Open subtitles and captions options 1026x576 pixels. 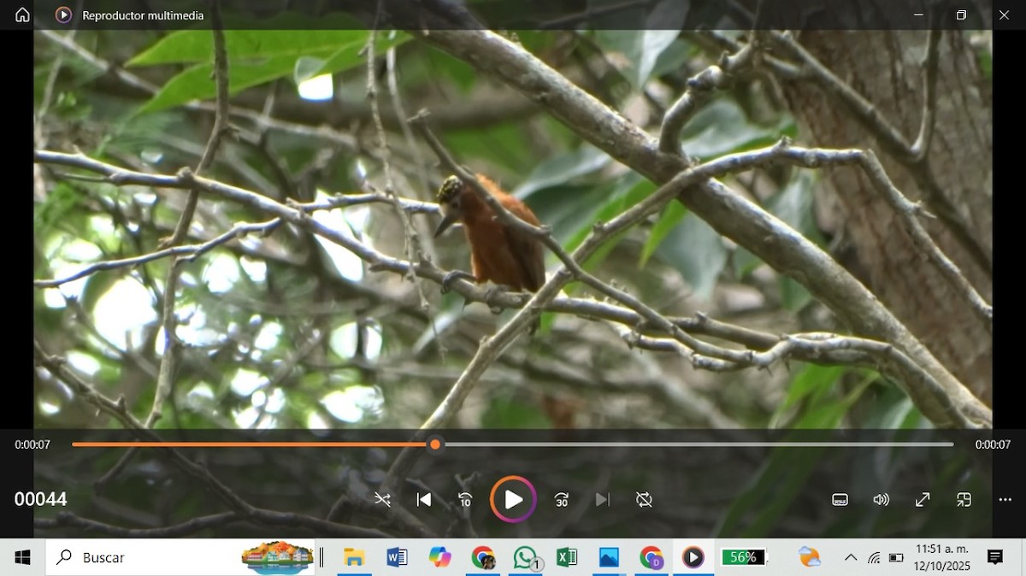click(840, 500)
